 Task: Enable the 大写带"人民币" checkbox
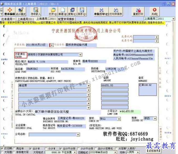point(116,148)
